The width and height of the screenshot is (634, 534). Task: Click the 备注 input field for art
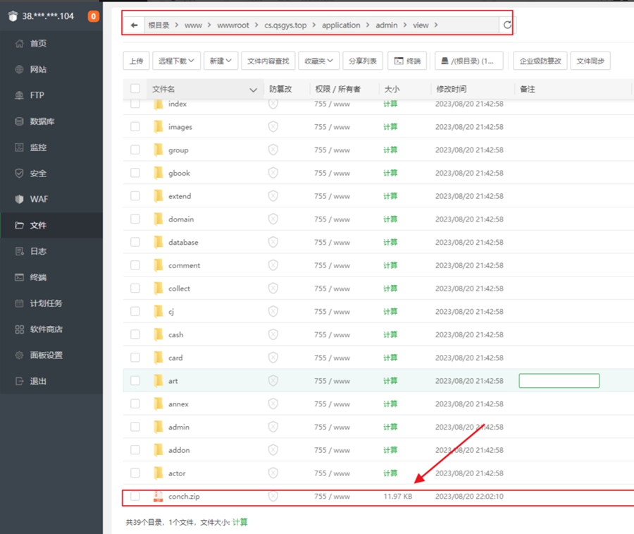559,381
